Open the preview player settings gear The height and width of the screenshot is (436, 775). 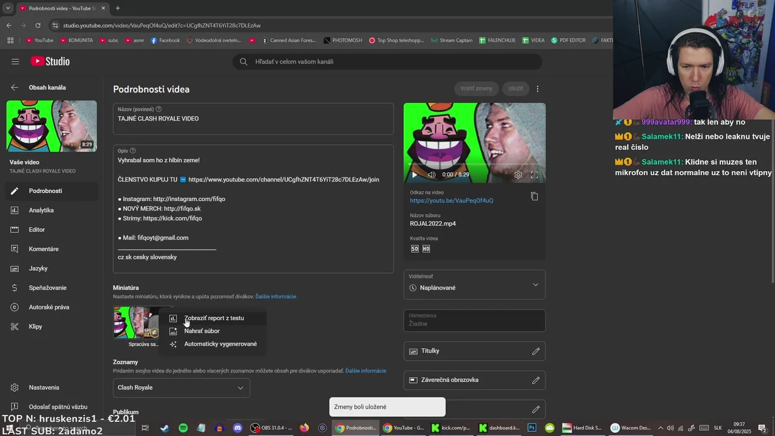[518, 174]
